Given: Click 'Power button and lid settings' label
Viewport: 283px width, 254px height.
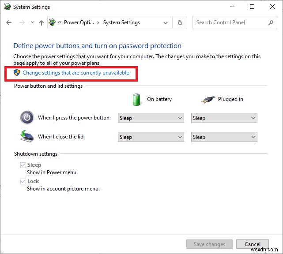Looking at the screenshot, I should (x=48, y=86).
